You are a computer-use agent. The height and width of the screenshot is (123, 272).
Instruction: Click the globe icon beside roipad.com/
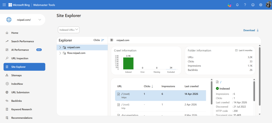pyautogui.click(x=9, y=20)
